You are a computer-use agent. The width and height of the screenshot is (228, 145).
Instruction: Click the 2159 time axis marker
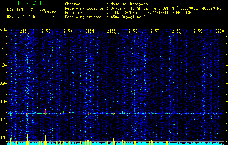coord(198,31)
